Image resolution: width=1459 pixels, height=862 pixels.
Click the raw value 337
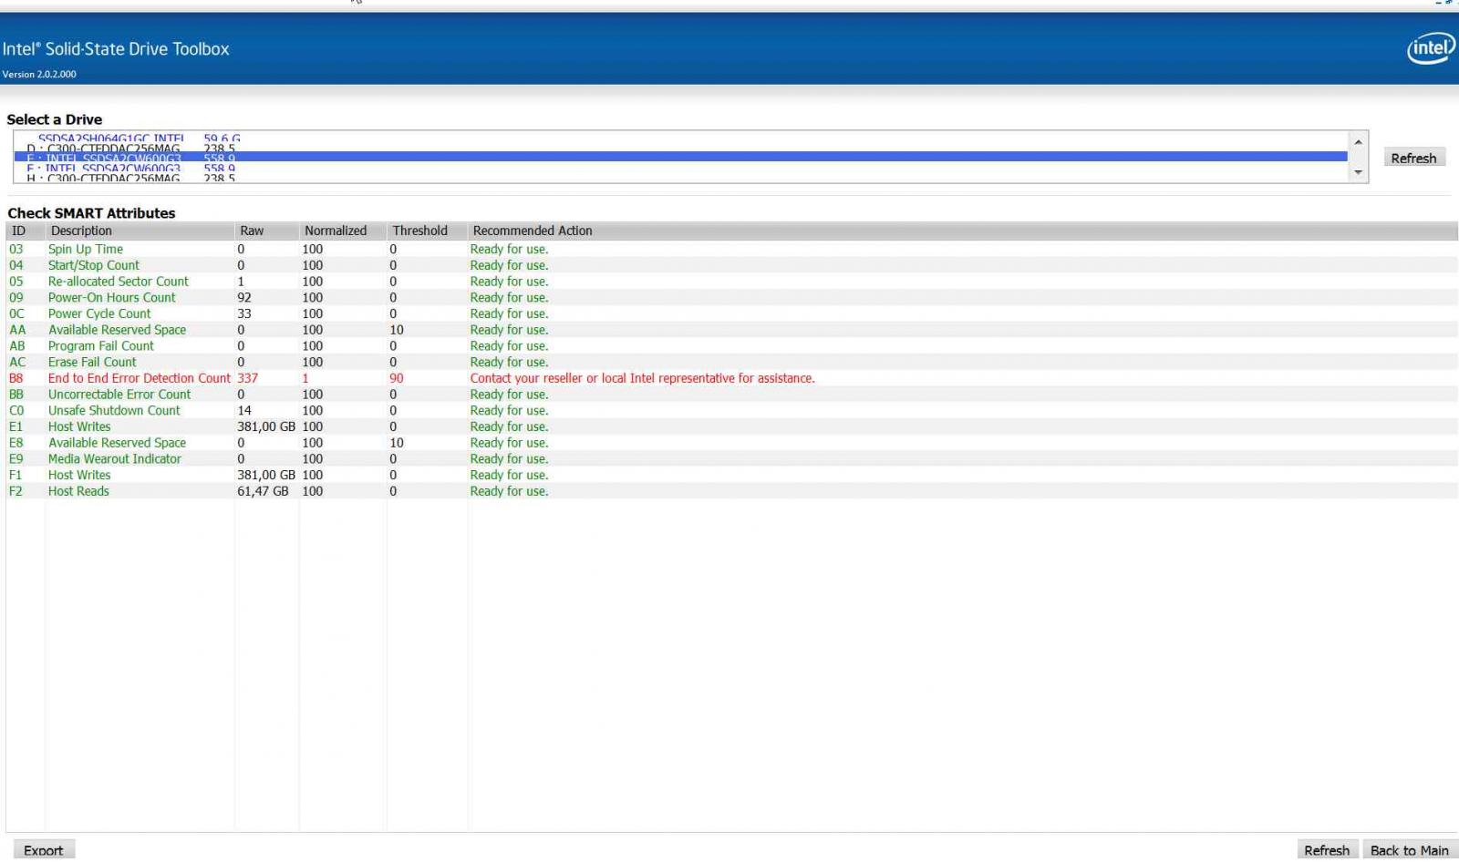[248, 378]
